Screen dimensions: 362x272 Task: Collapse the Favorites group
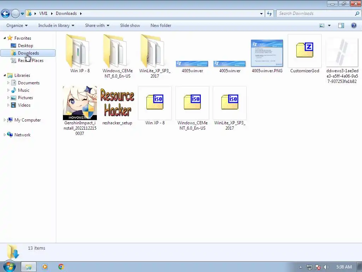(5, 38)
